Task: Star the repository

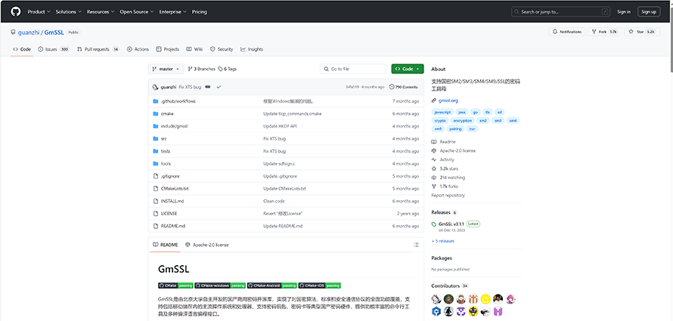Action: [642, 32]
